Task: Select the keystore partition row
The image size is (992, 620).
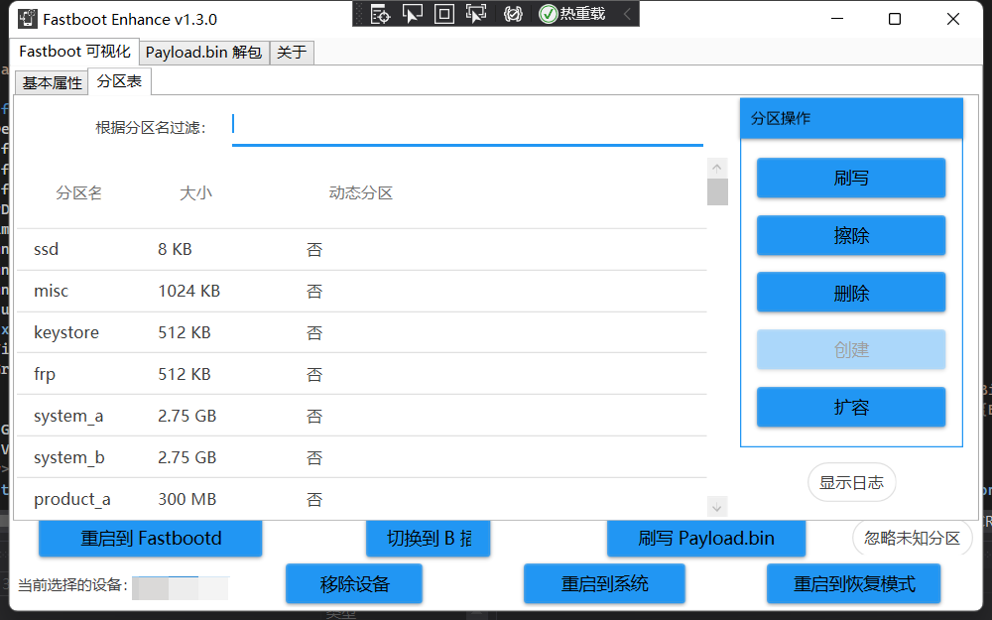Action: [361, 332]
